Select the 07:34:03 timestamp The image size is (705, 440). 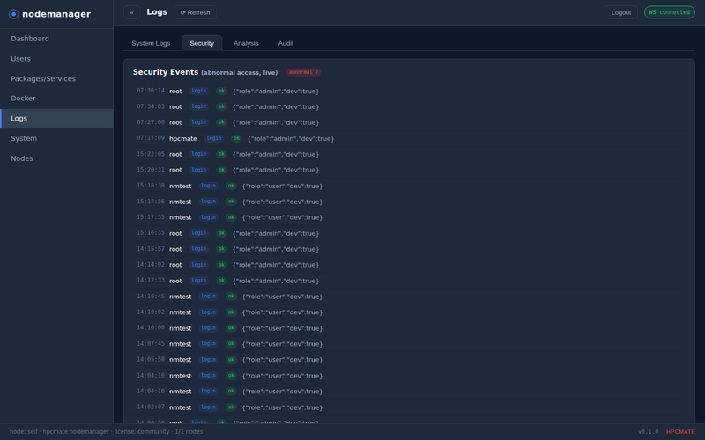point(151,106)
